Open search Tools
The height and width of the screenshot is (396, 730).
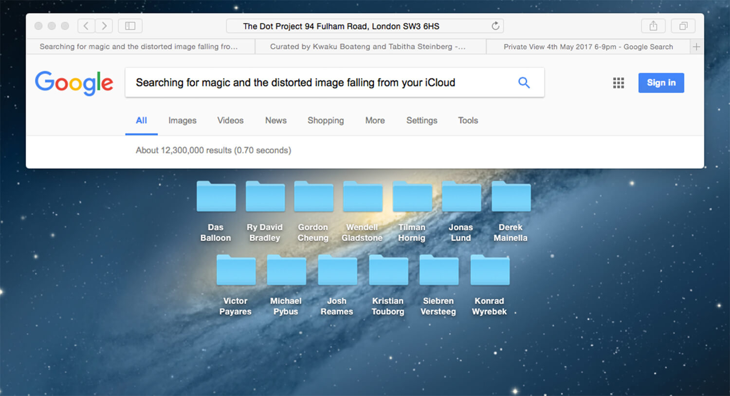[468, 120]
